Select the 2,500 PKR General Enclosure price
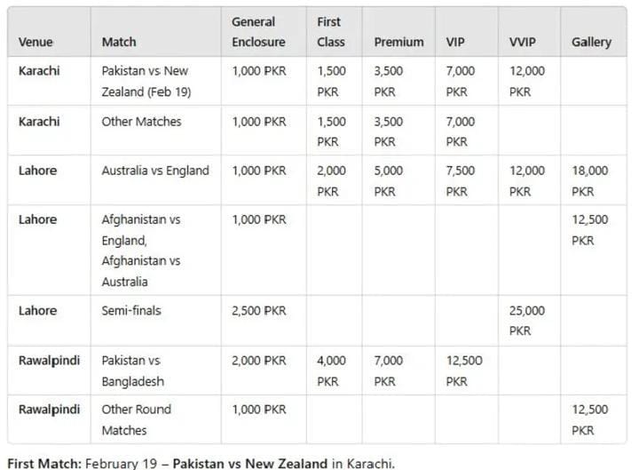639x470 pixels. coord(259,310)
